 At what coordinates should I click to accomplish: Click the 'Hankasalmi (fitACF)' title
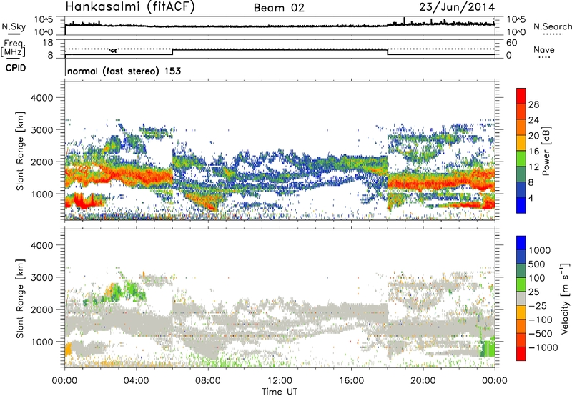coord(130,6)
